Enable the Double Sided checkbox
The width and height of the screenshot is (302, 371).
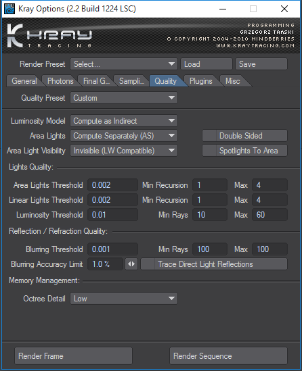pos(244,136)
